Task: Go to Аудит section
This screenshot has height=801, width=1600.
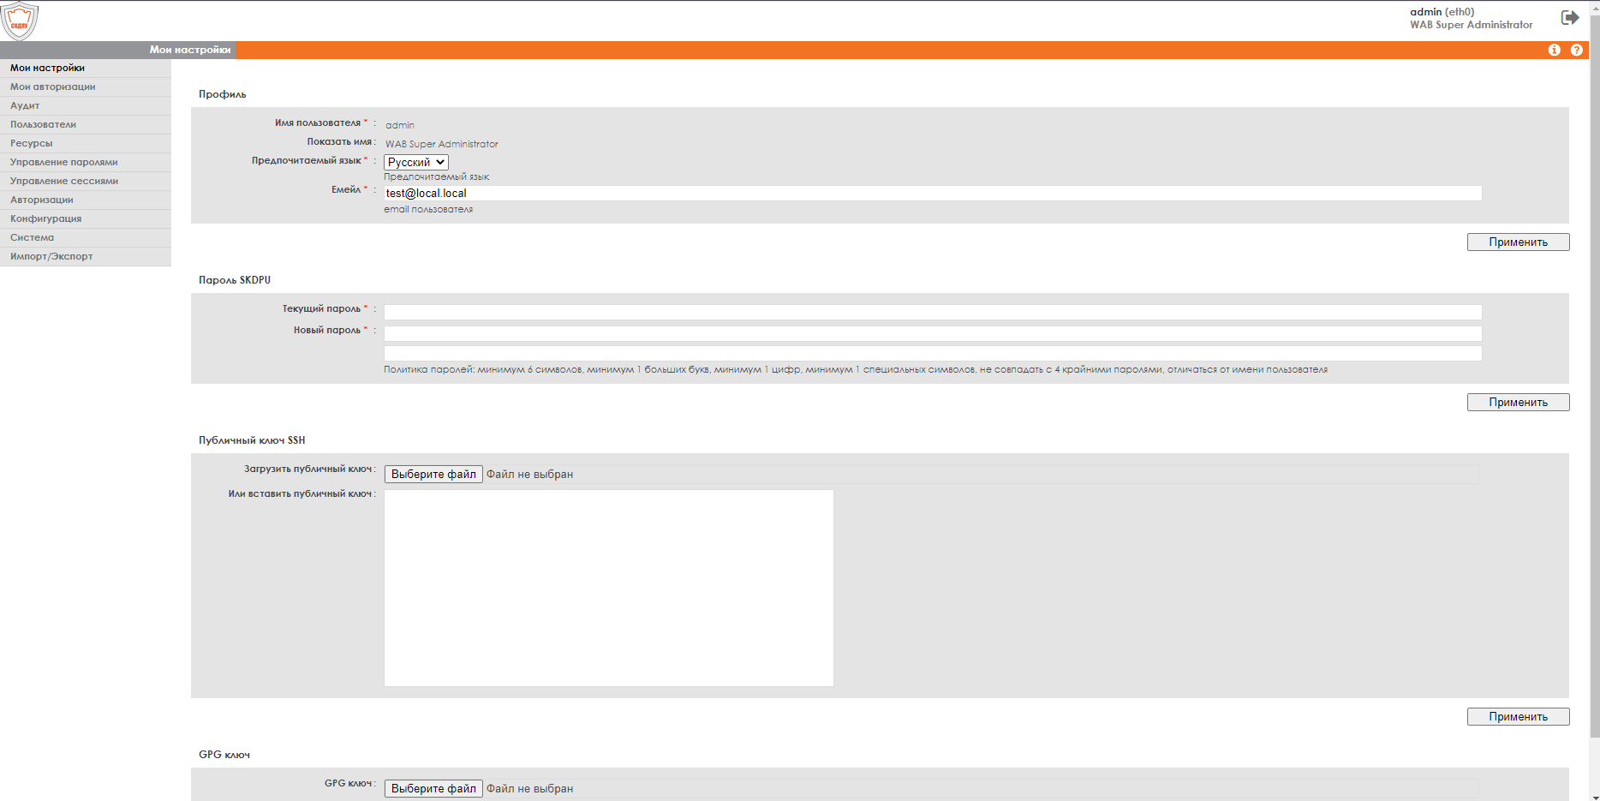Action: [86, 105]
